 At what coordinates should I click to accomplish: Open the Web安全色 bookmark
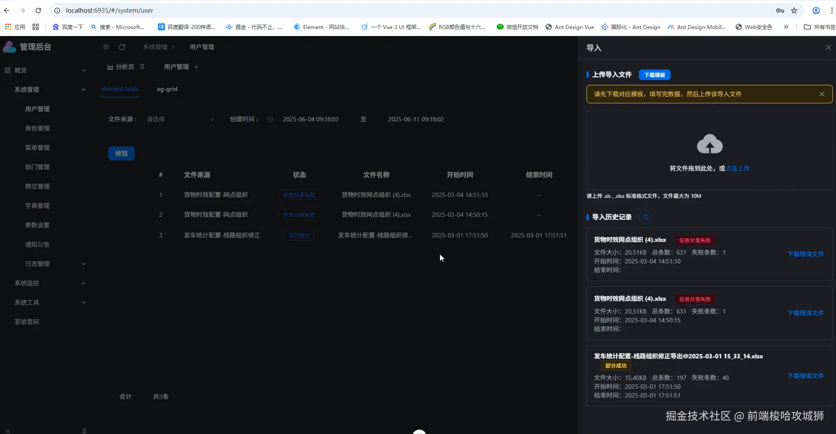[754, 27]
